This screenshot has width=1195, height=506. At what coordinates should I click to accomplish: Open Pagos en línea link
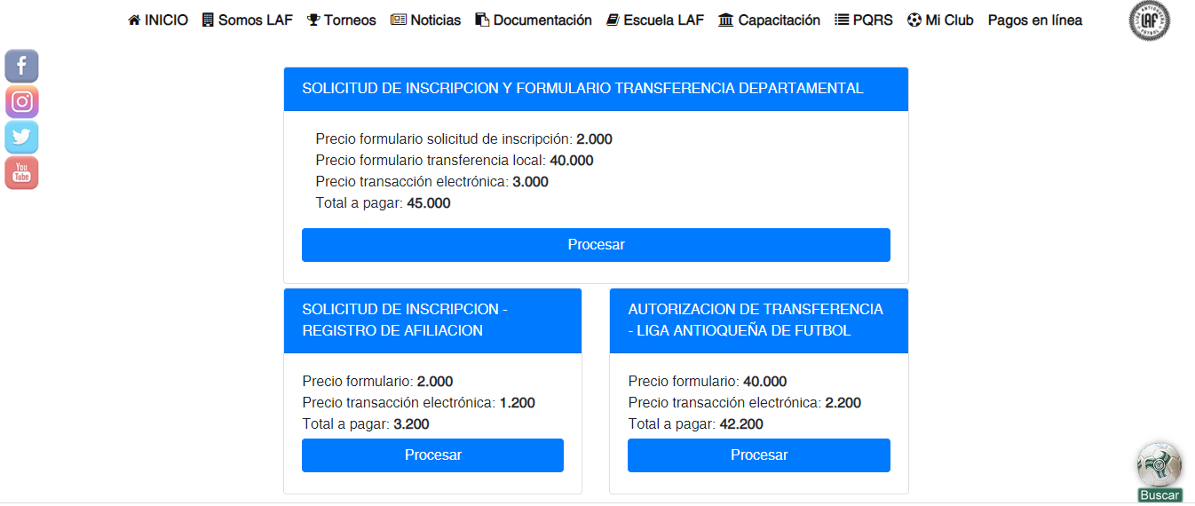(1035, 20)
